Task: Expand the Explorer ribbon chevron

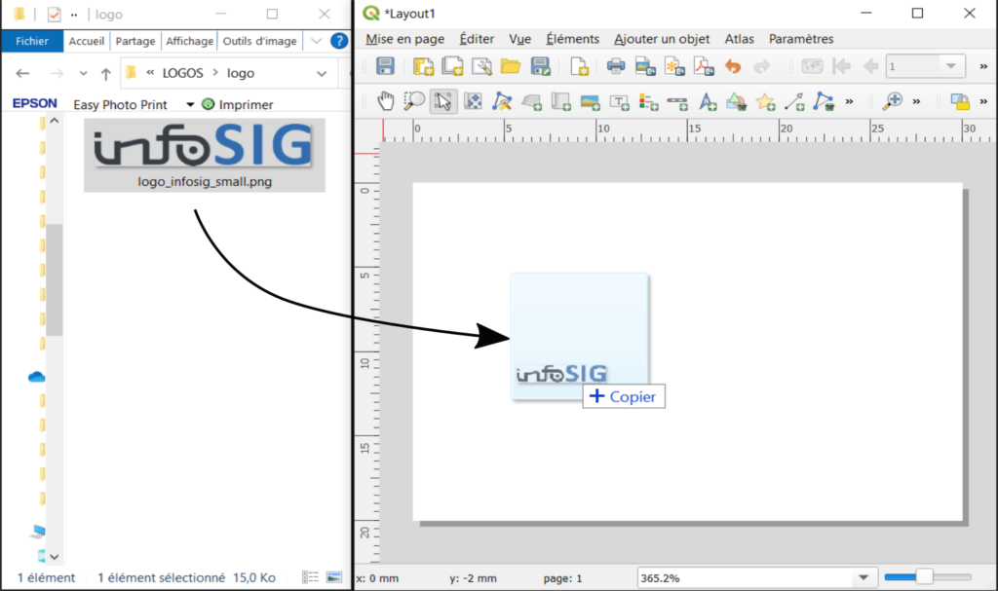Action: click(x=317, y=41)
